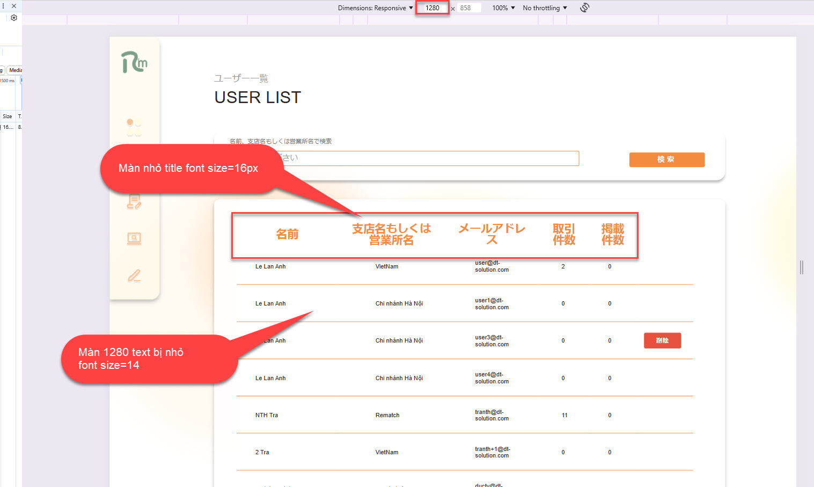Expand the No throttling dropdown

pyautogui.click(x=545, y=8)
